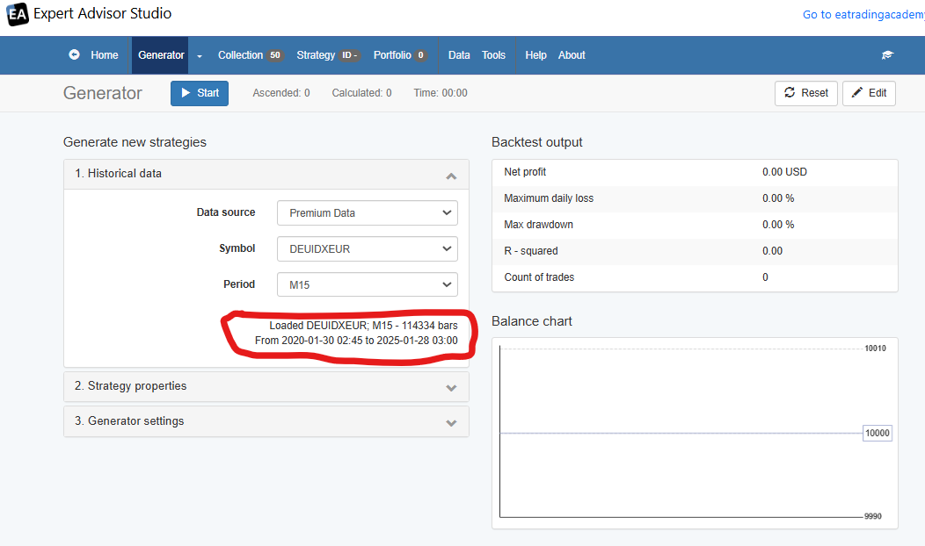The height and width of the screenshot is (546, 925).
Task: Open the Tools menu
Action: point(494,54)
